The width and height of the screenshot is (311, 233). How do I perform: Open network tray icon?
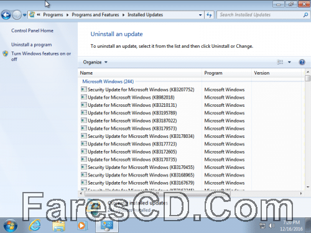pyautogui.click(x=262, y=226)
